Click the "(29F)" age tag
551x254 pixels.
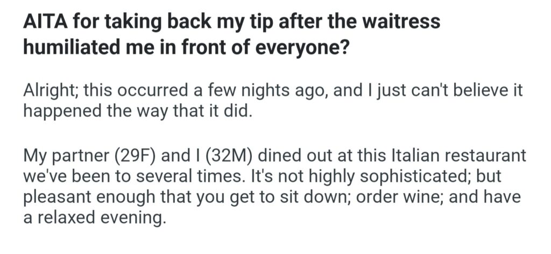pyautogui.click(x=128, y=159)
